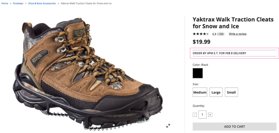Open the Footwear breadcrumb link
The height and width of the screenshot is (133, 279).
click(18, 3)
